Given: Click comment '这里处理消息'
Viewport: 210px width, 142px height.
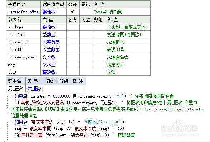Looking at the screenshot, I should click(x=24, y=115).
